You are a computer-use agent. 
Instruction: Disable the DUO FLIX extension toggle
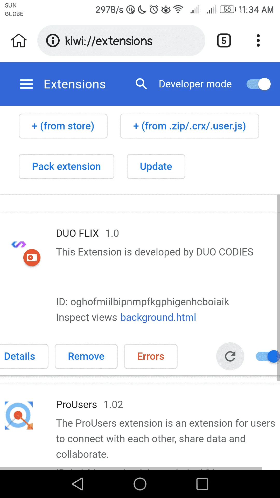268,356
